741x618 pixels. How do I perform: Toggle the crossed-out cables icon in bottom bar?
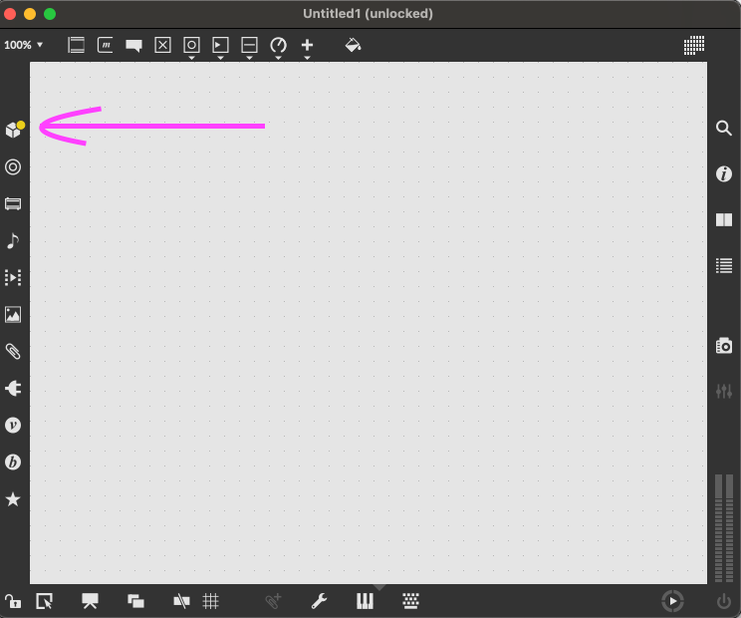tap(181, 601)
